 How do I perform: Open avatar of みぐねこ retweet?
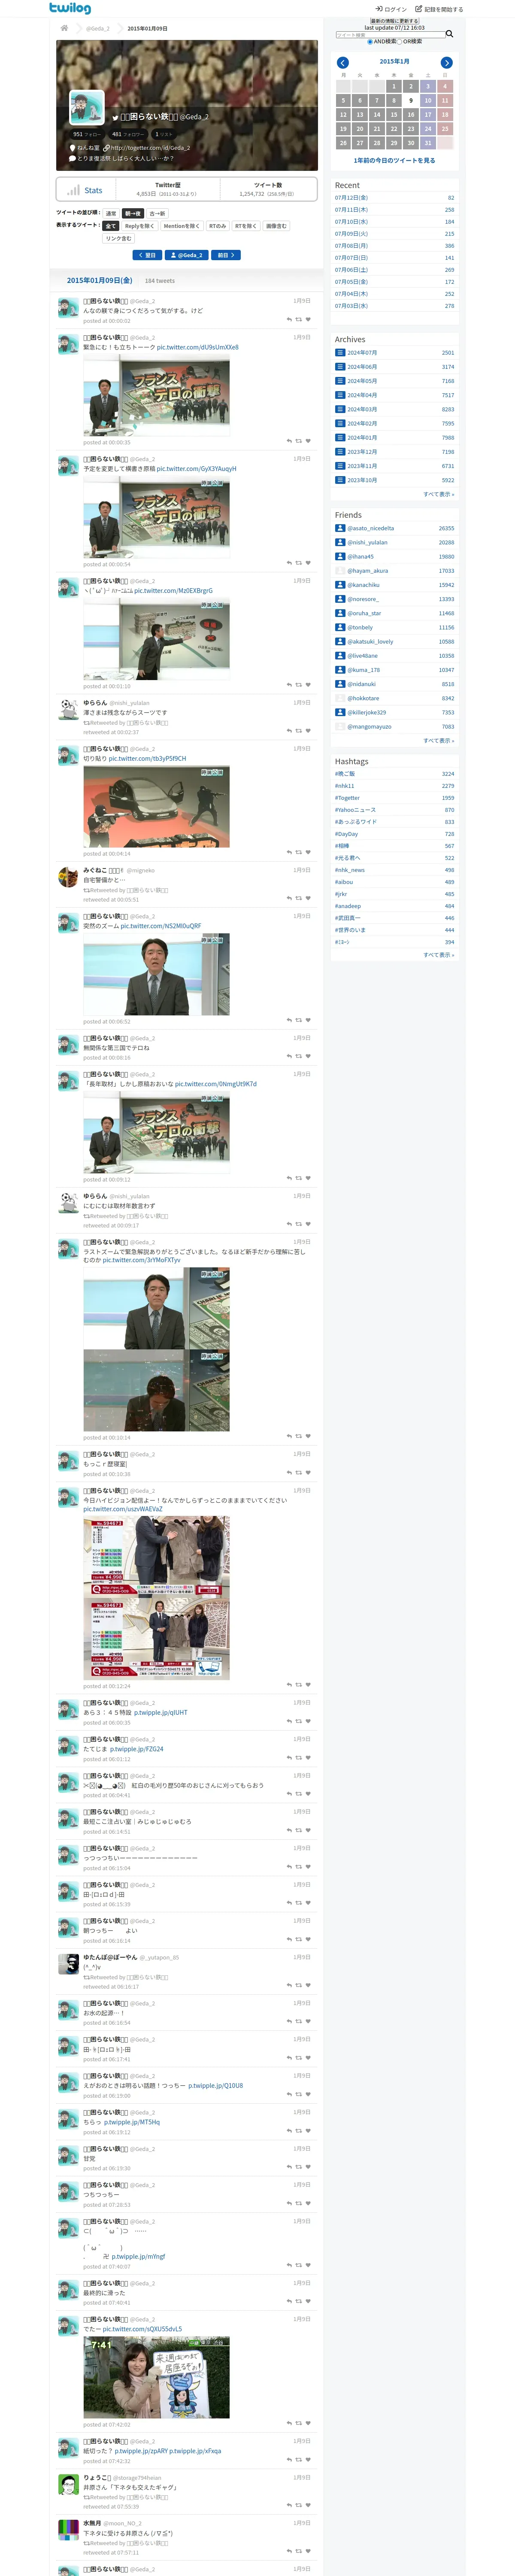point(68,878)
